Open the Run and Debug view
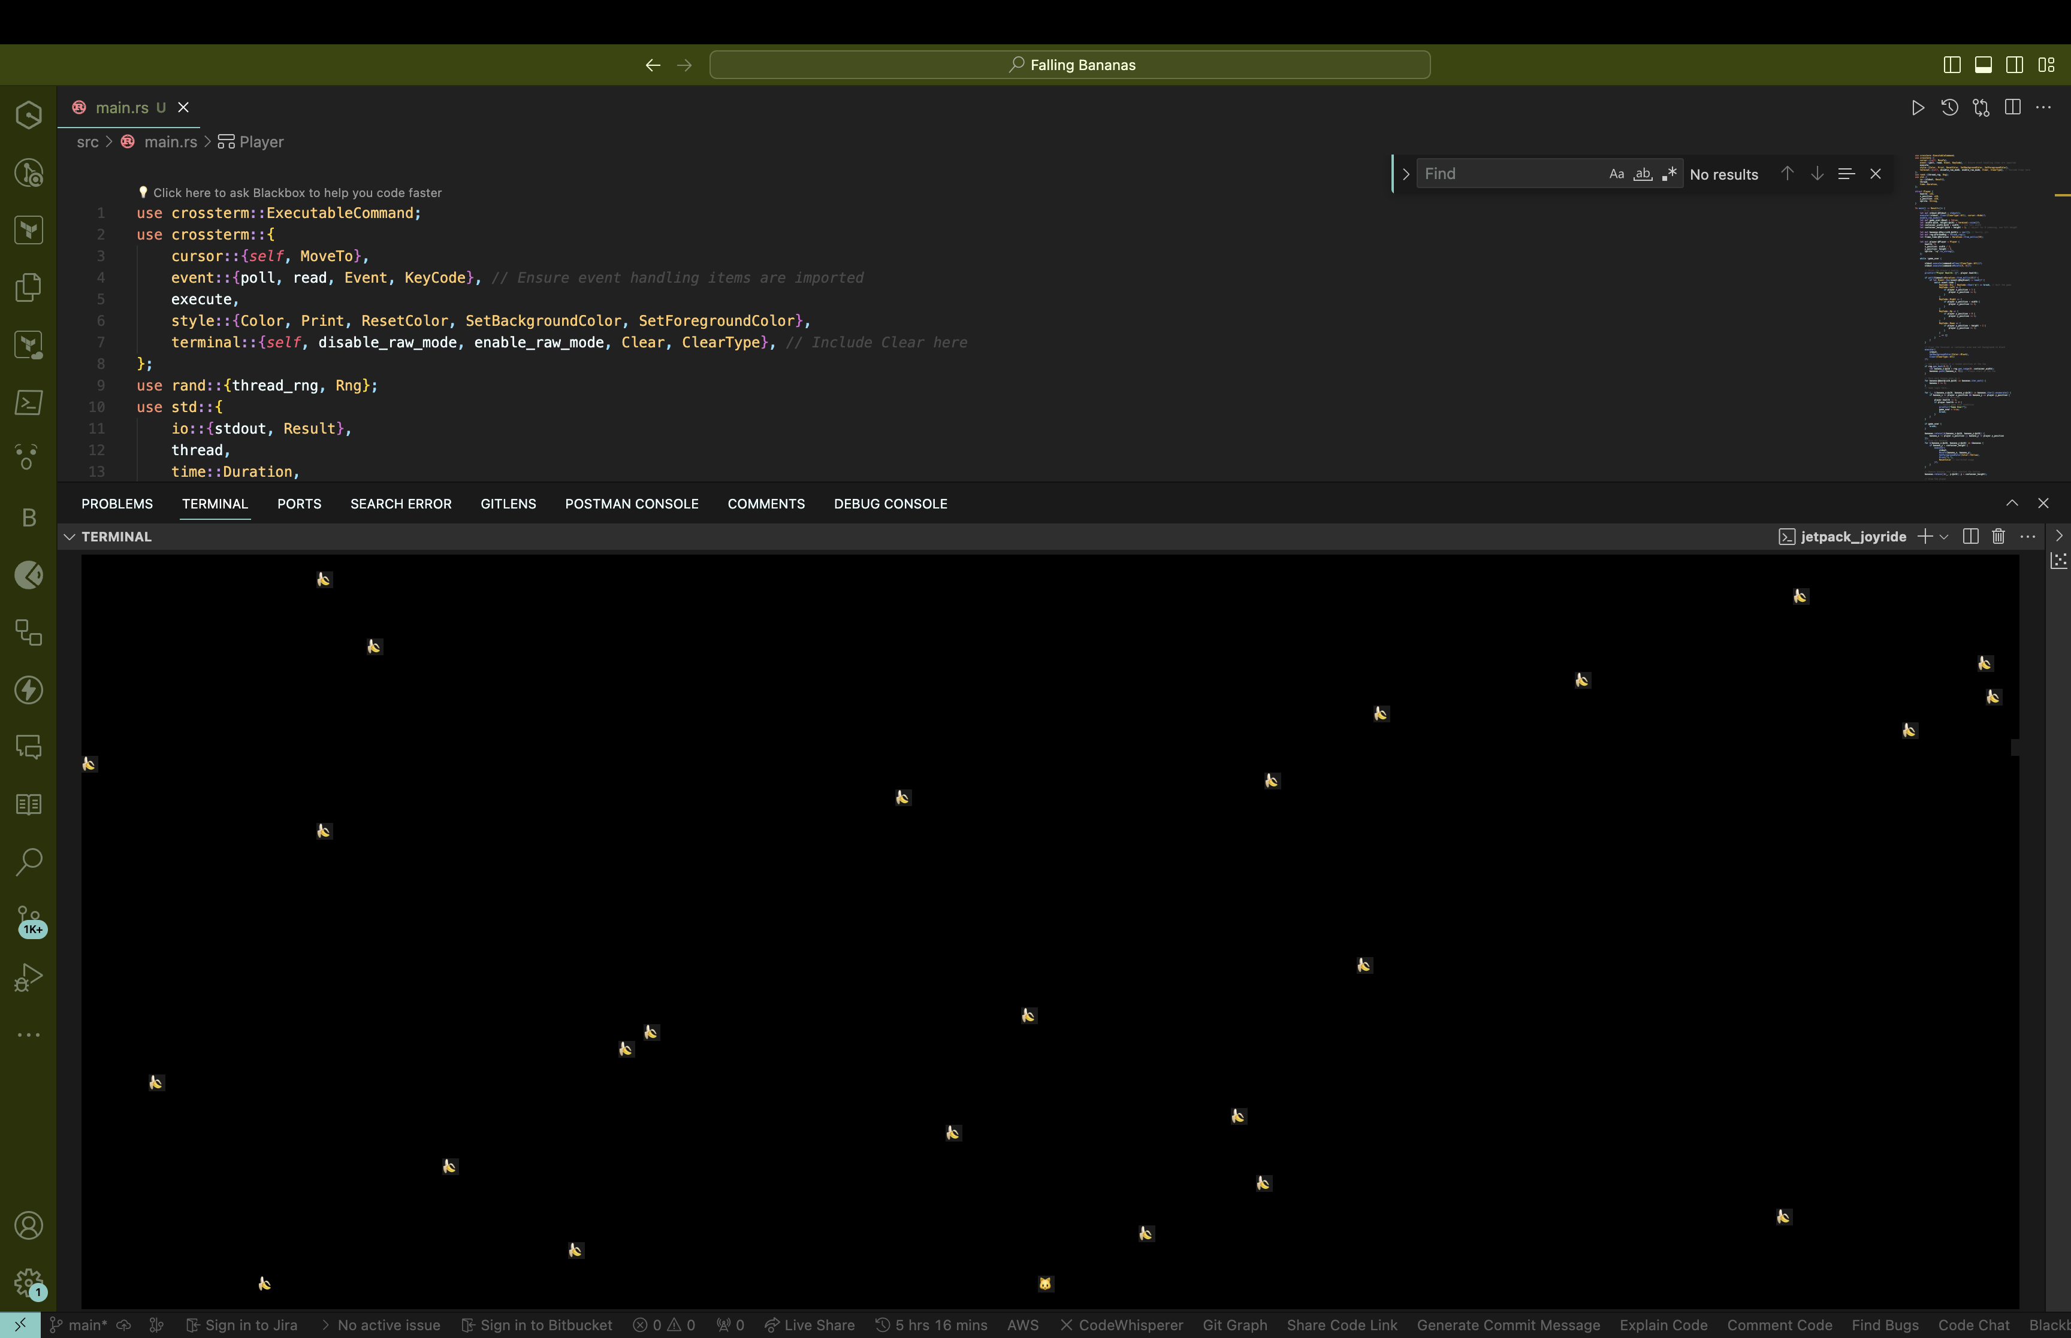2071x1338 pixels. tap(29, 977)
